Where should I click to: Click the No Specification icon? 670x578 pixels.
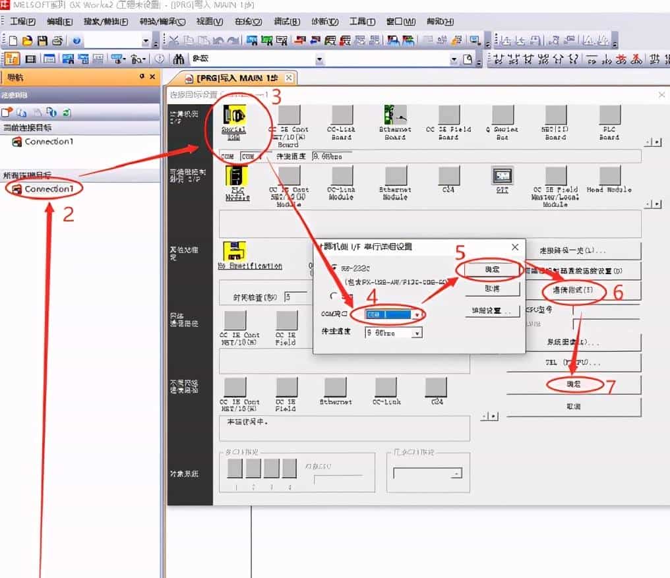pos(235,251)
